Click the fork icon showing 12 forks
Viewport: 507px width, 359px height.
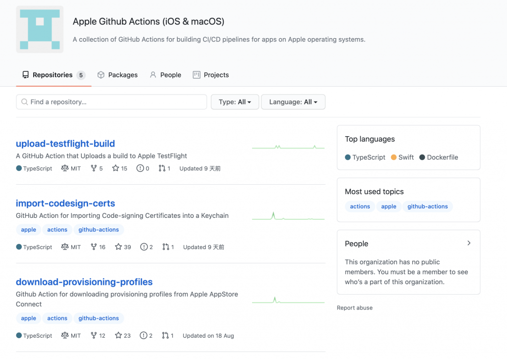pyautogui.click(x=94, y=335)
